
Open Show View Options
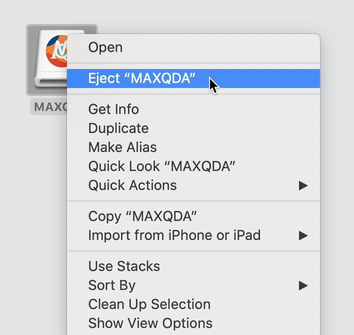pyautogui.click(x=193, y=323)
